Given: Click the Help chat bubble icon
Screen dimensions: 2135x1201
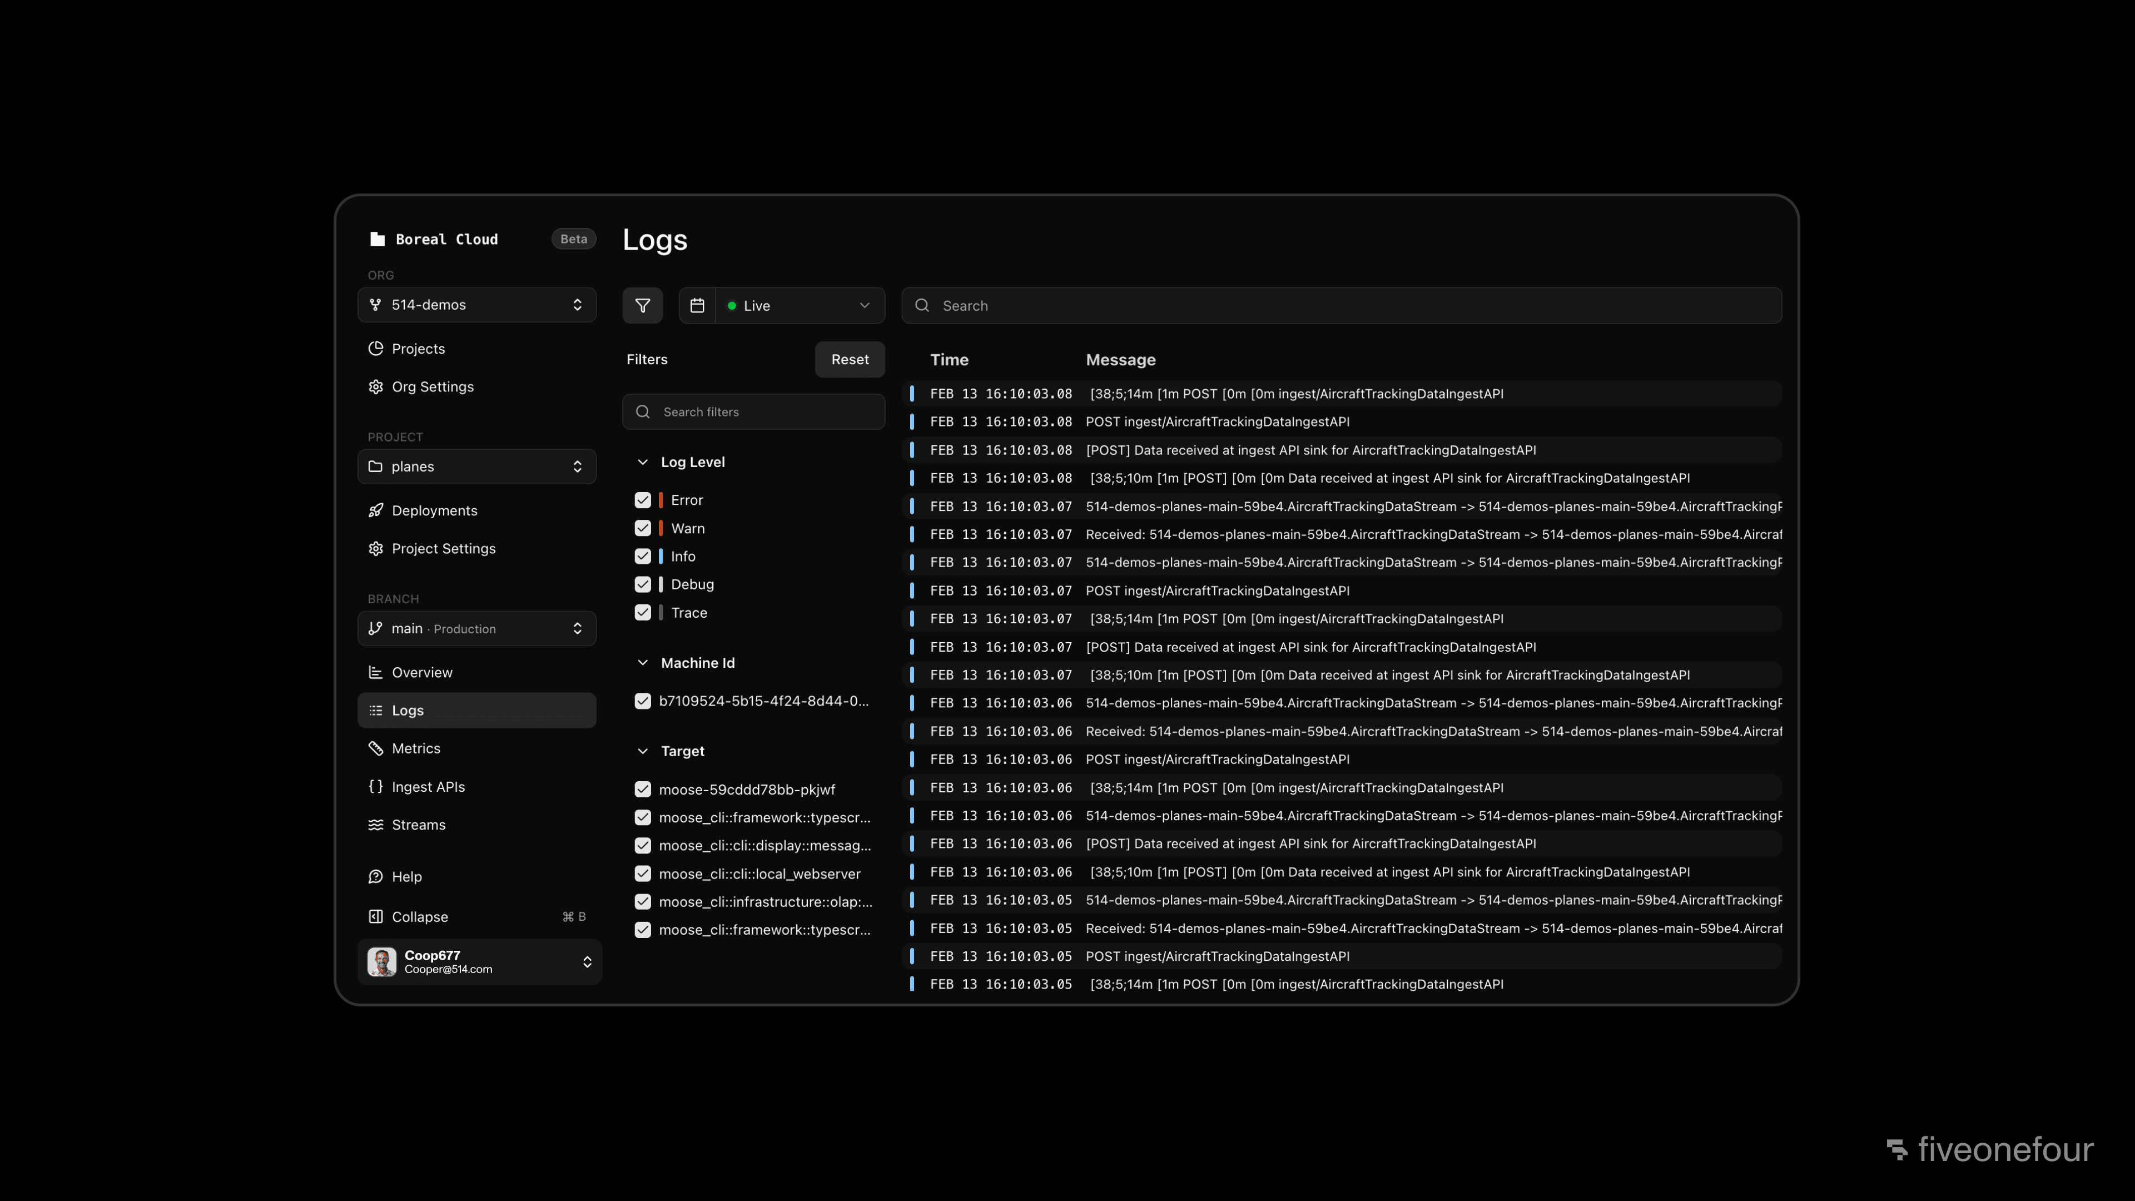Looking at the screenshot, I should pyautogui.click(x=375, y=877).
